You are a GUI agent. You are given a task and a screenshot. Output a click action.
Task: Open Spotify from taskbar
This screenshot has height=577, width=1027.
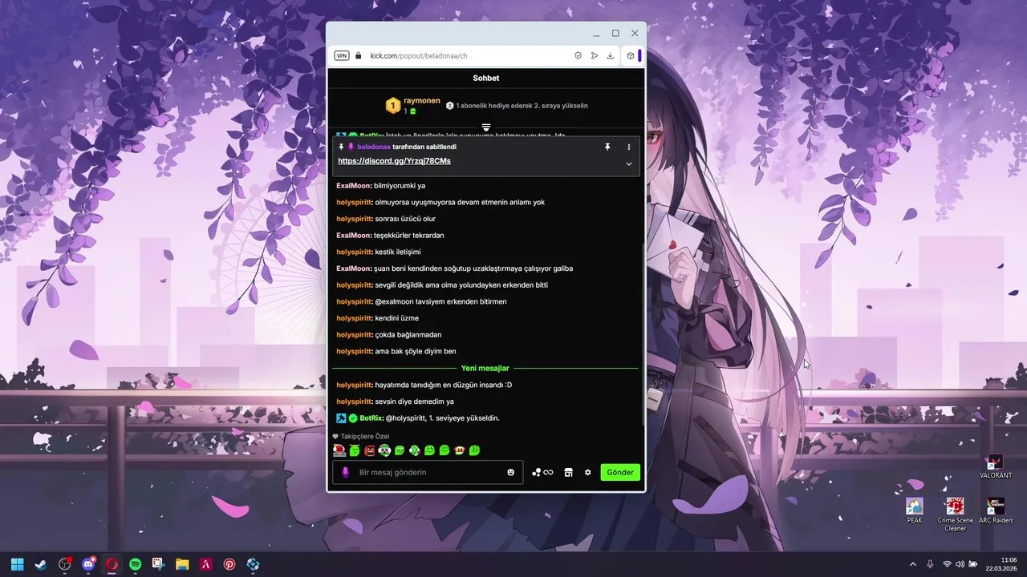(135, 564)
